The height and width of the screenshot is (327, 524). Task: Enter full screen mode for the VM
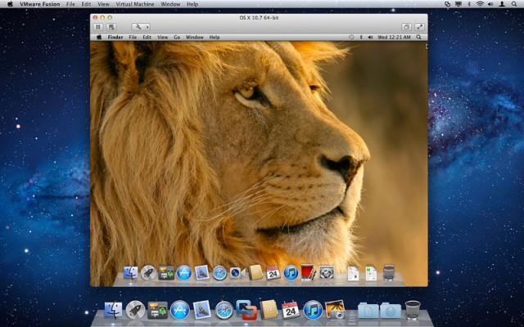click(419, 27)
